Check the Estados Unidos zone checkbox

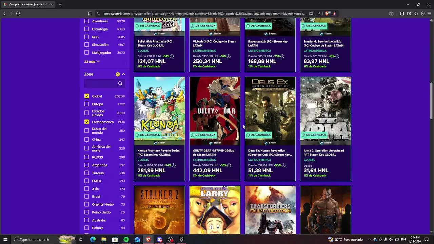[x=86, y=113]
